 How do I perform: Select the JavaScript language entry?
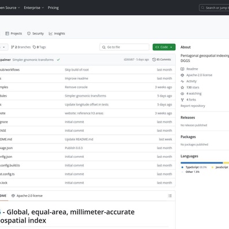(x=220, y=167)
